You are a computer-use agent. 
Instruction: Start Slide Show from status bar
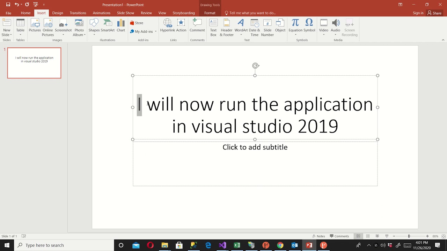387,236
